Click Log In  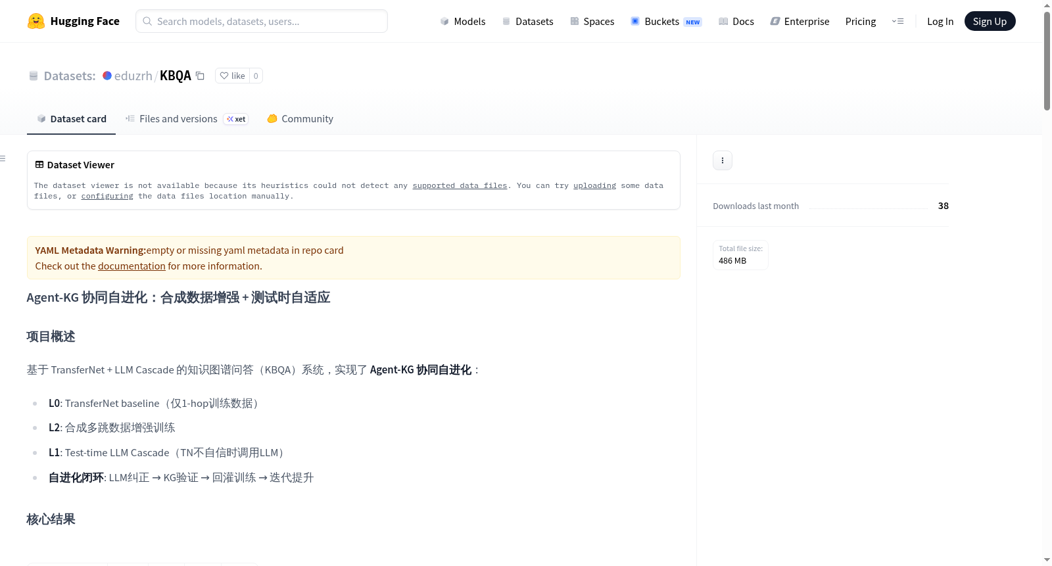(x=940, y=21)
